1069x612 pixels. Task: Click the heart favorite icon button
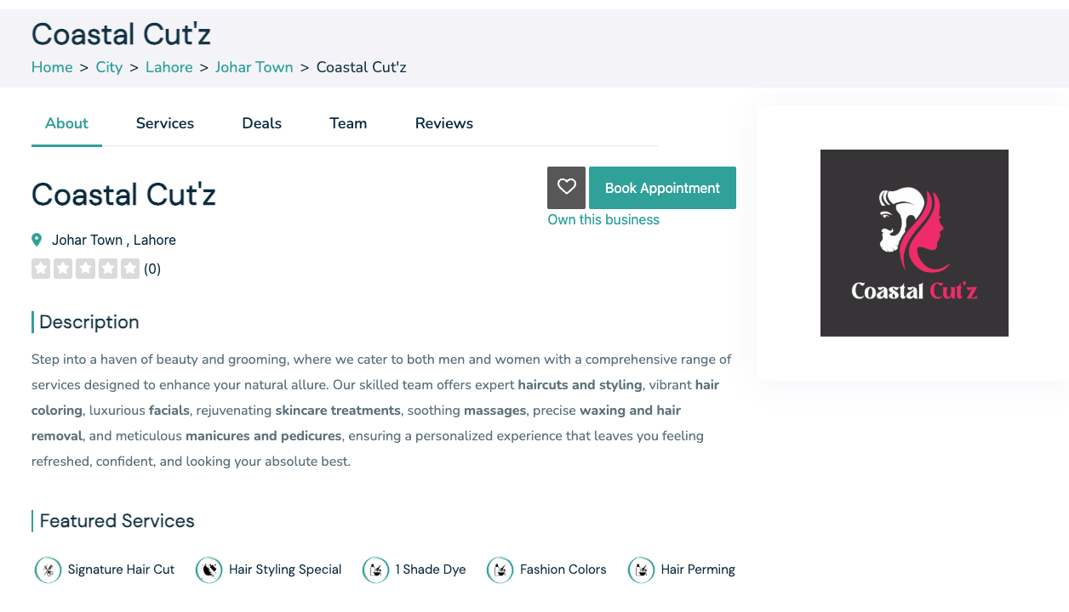pyautogui.click(x=566, y=188)
